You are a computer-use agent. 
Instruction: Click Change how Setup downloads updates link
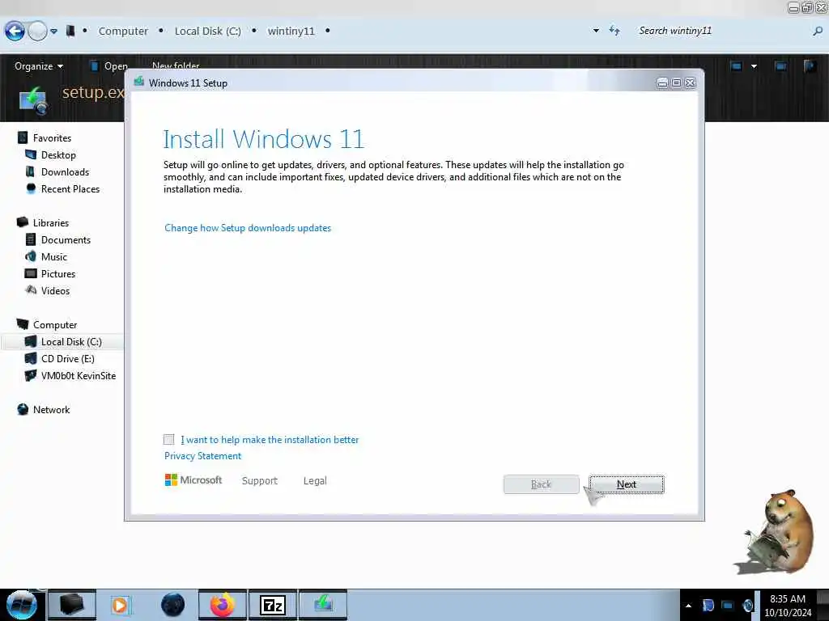coord(248,228)
